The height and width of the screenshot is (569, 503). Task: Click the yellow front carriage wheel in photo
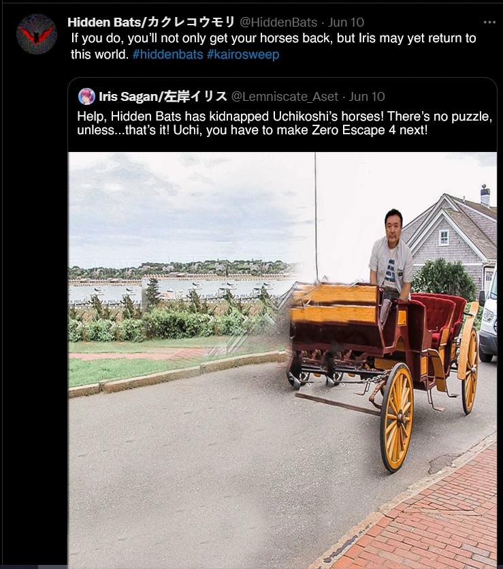click(x=397, y=417)
